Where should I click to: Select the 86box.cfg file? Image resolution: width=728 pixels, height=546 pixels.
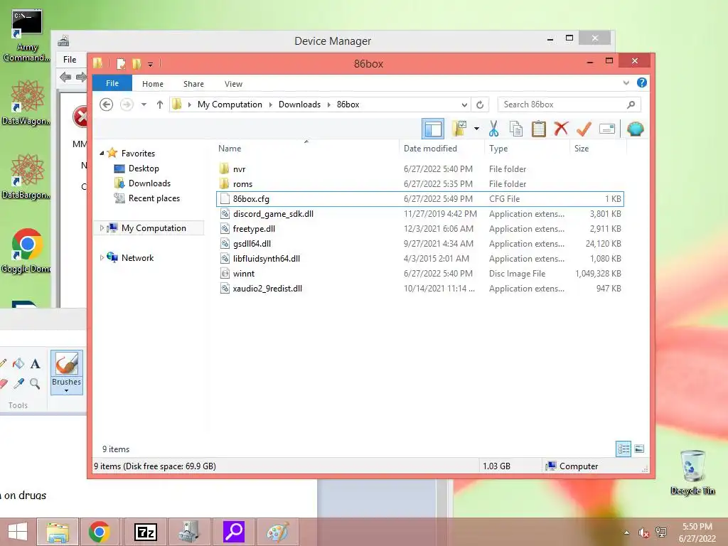tap(419, 199)
